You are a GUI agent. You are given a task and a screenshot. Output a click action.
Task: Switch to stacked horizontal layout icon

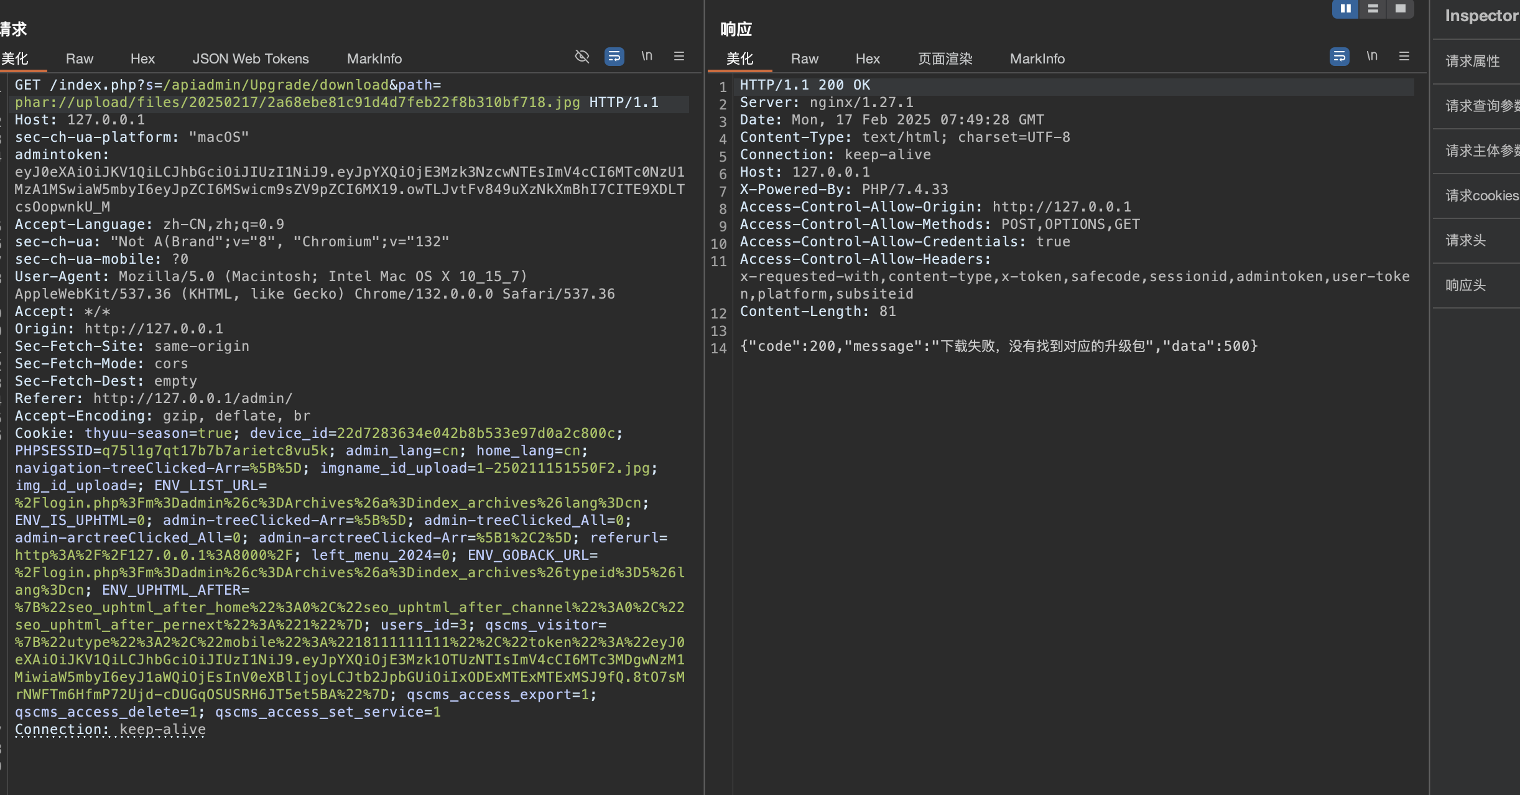tap(1373, 9)
